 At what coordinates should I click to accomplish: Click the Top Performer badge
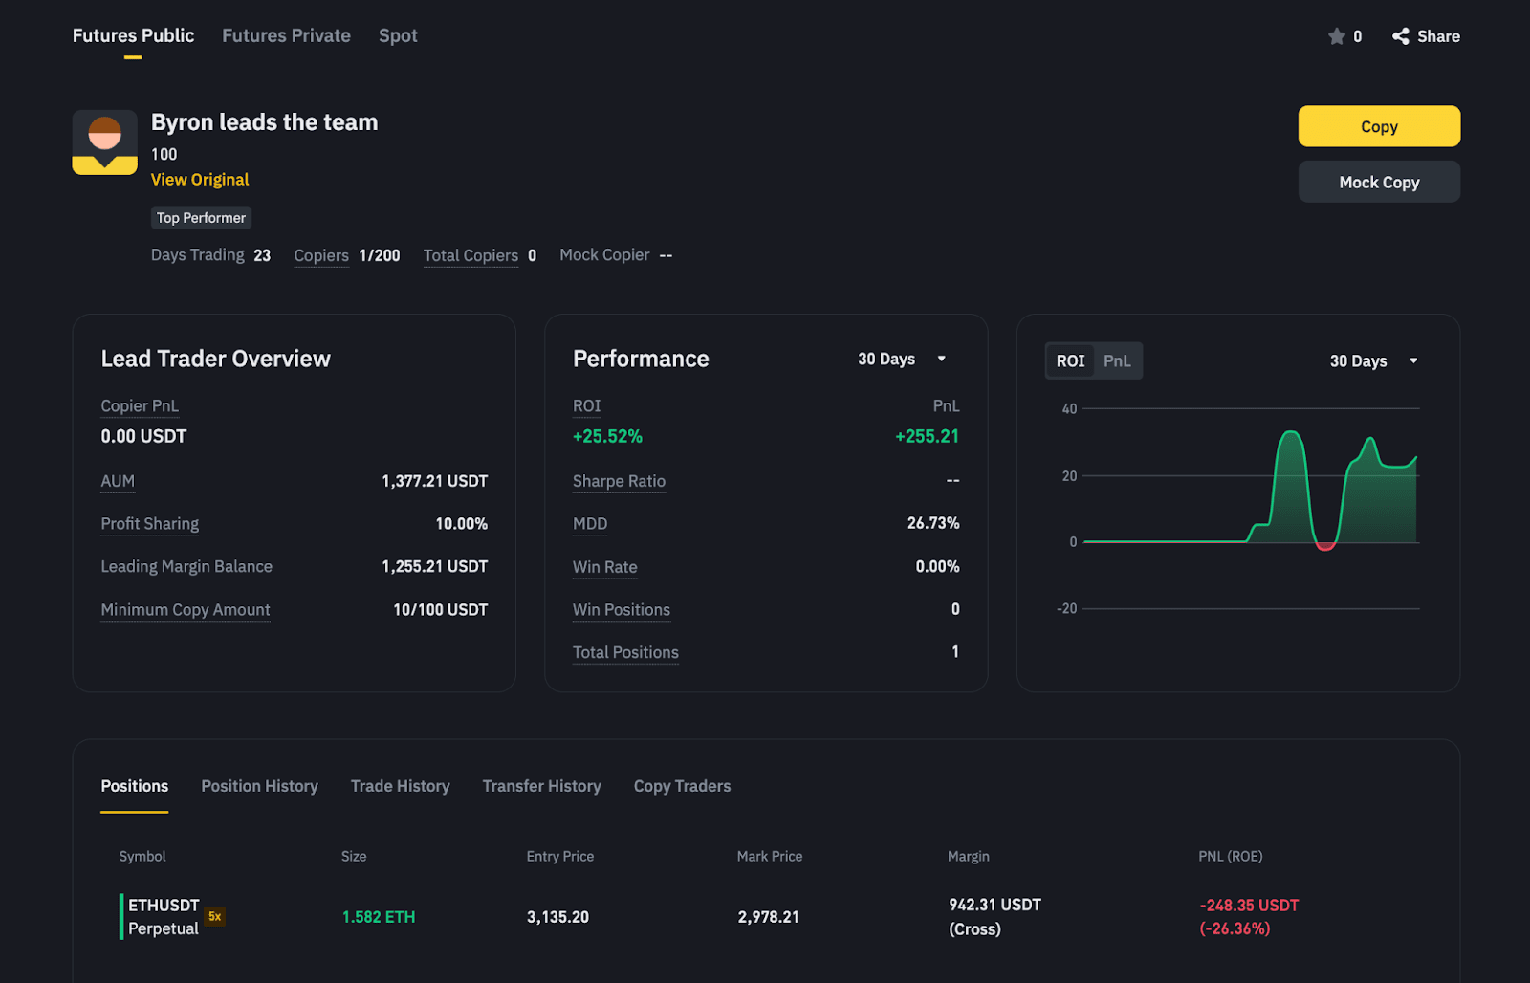[201, 218]
